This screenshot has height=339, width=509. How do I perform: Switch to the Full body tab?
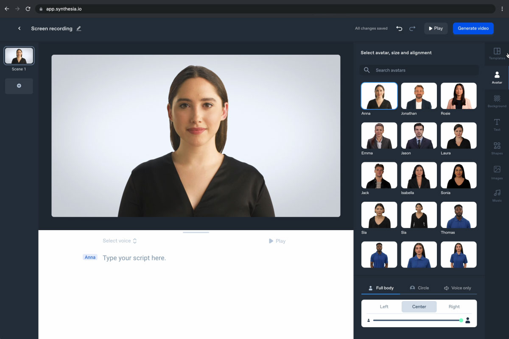[380, 288]
